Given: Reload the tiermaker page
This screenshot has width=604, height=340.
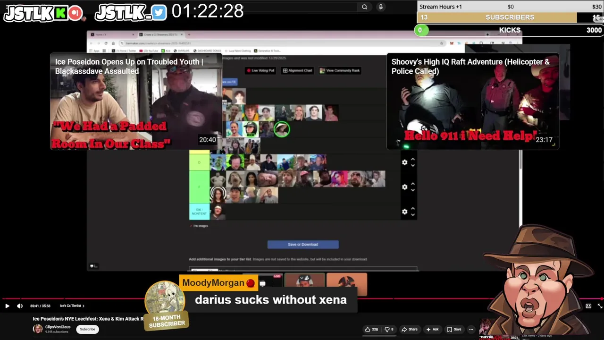Looking at the screenshot, I should pyautogui.click(x=106, y=43).
